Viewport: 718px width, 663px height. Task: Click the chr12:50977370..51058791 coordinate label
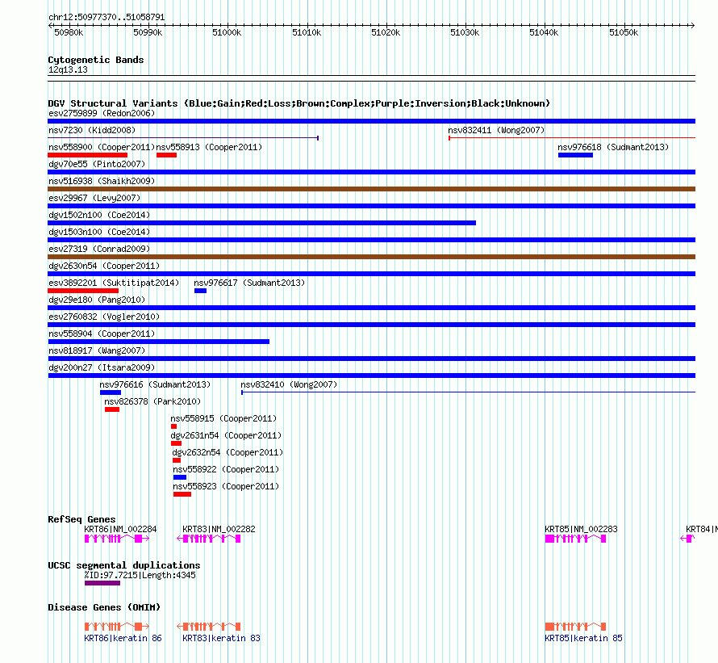coord(106,18)
